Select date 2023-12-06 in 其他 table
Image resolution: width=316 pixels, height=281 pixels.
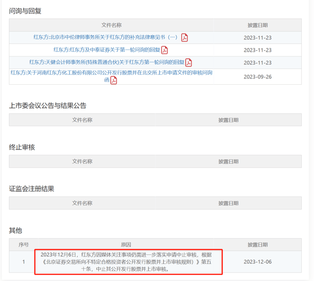point(258,262)
